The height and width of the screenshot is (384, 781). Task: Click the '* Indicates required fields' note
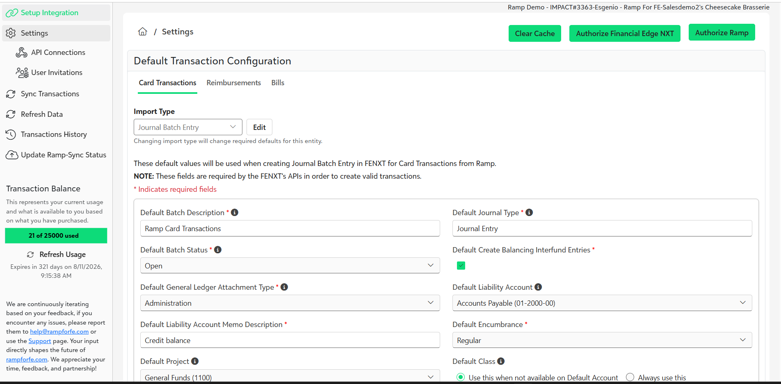click(x=175, y=189)
